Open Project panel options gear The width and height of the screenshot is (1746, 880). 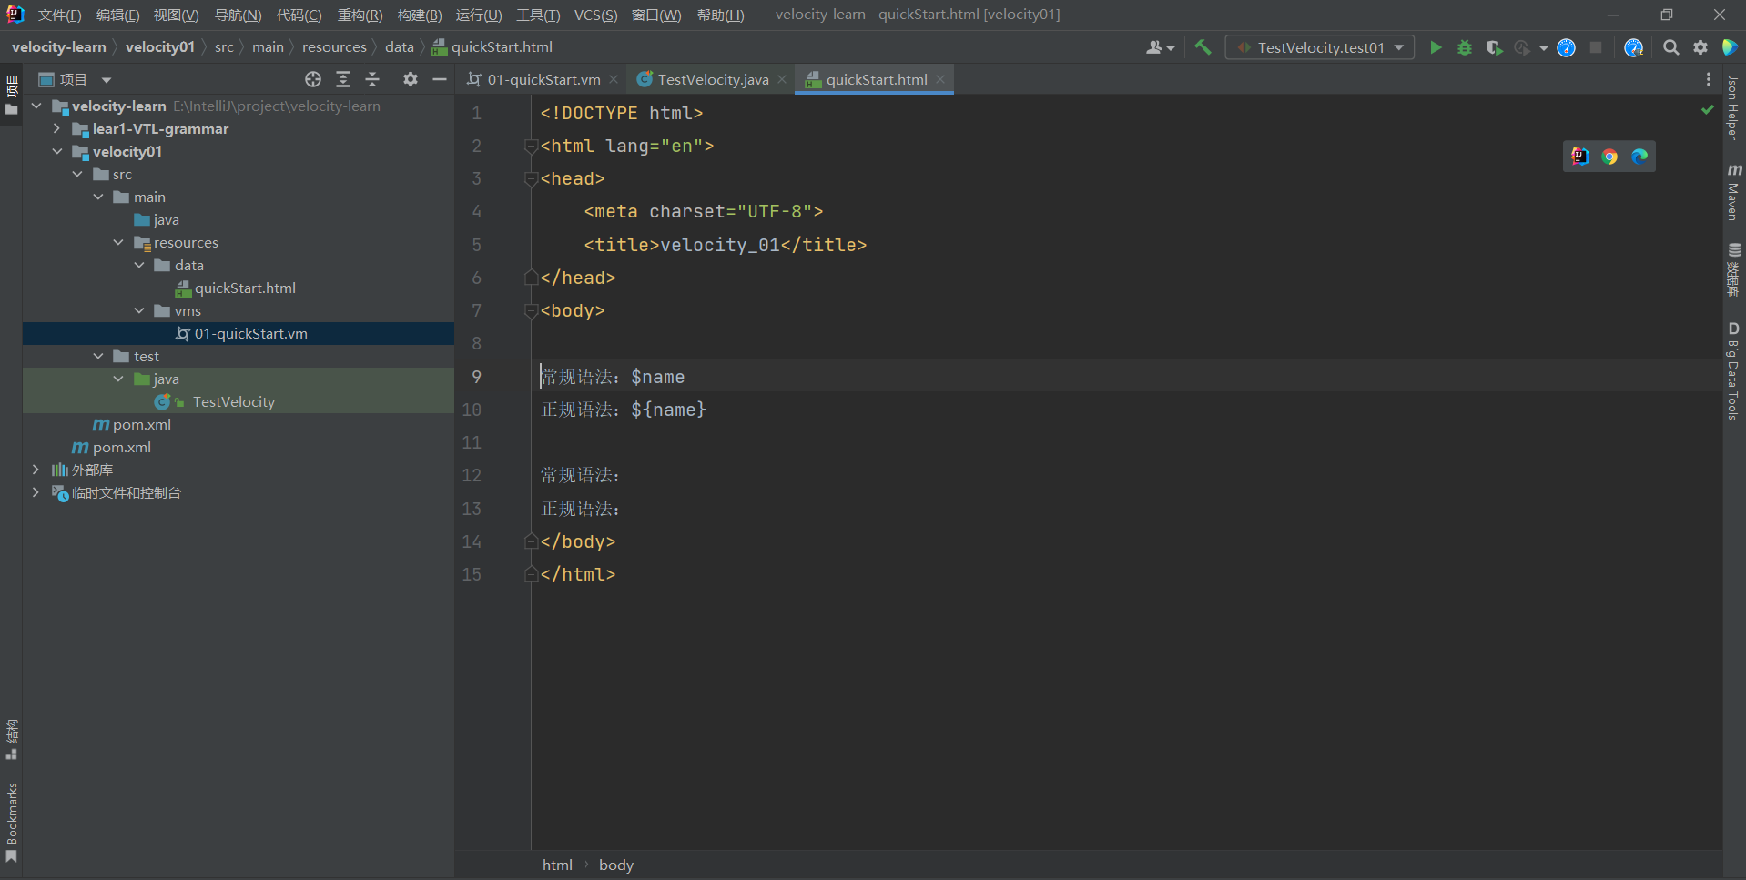point(411,79)
